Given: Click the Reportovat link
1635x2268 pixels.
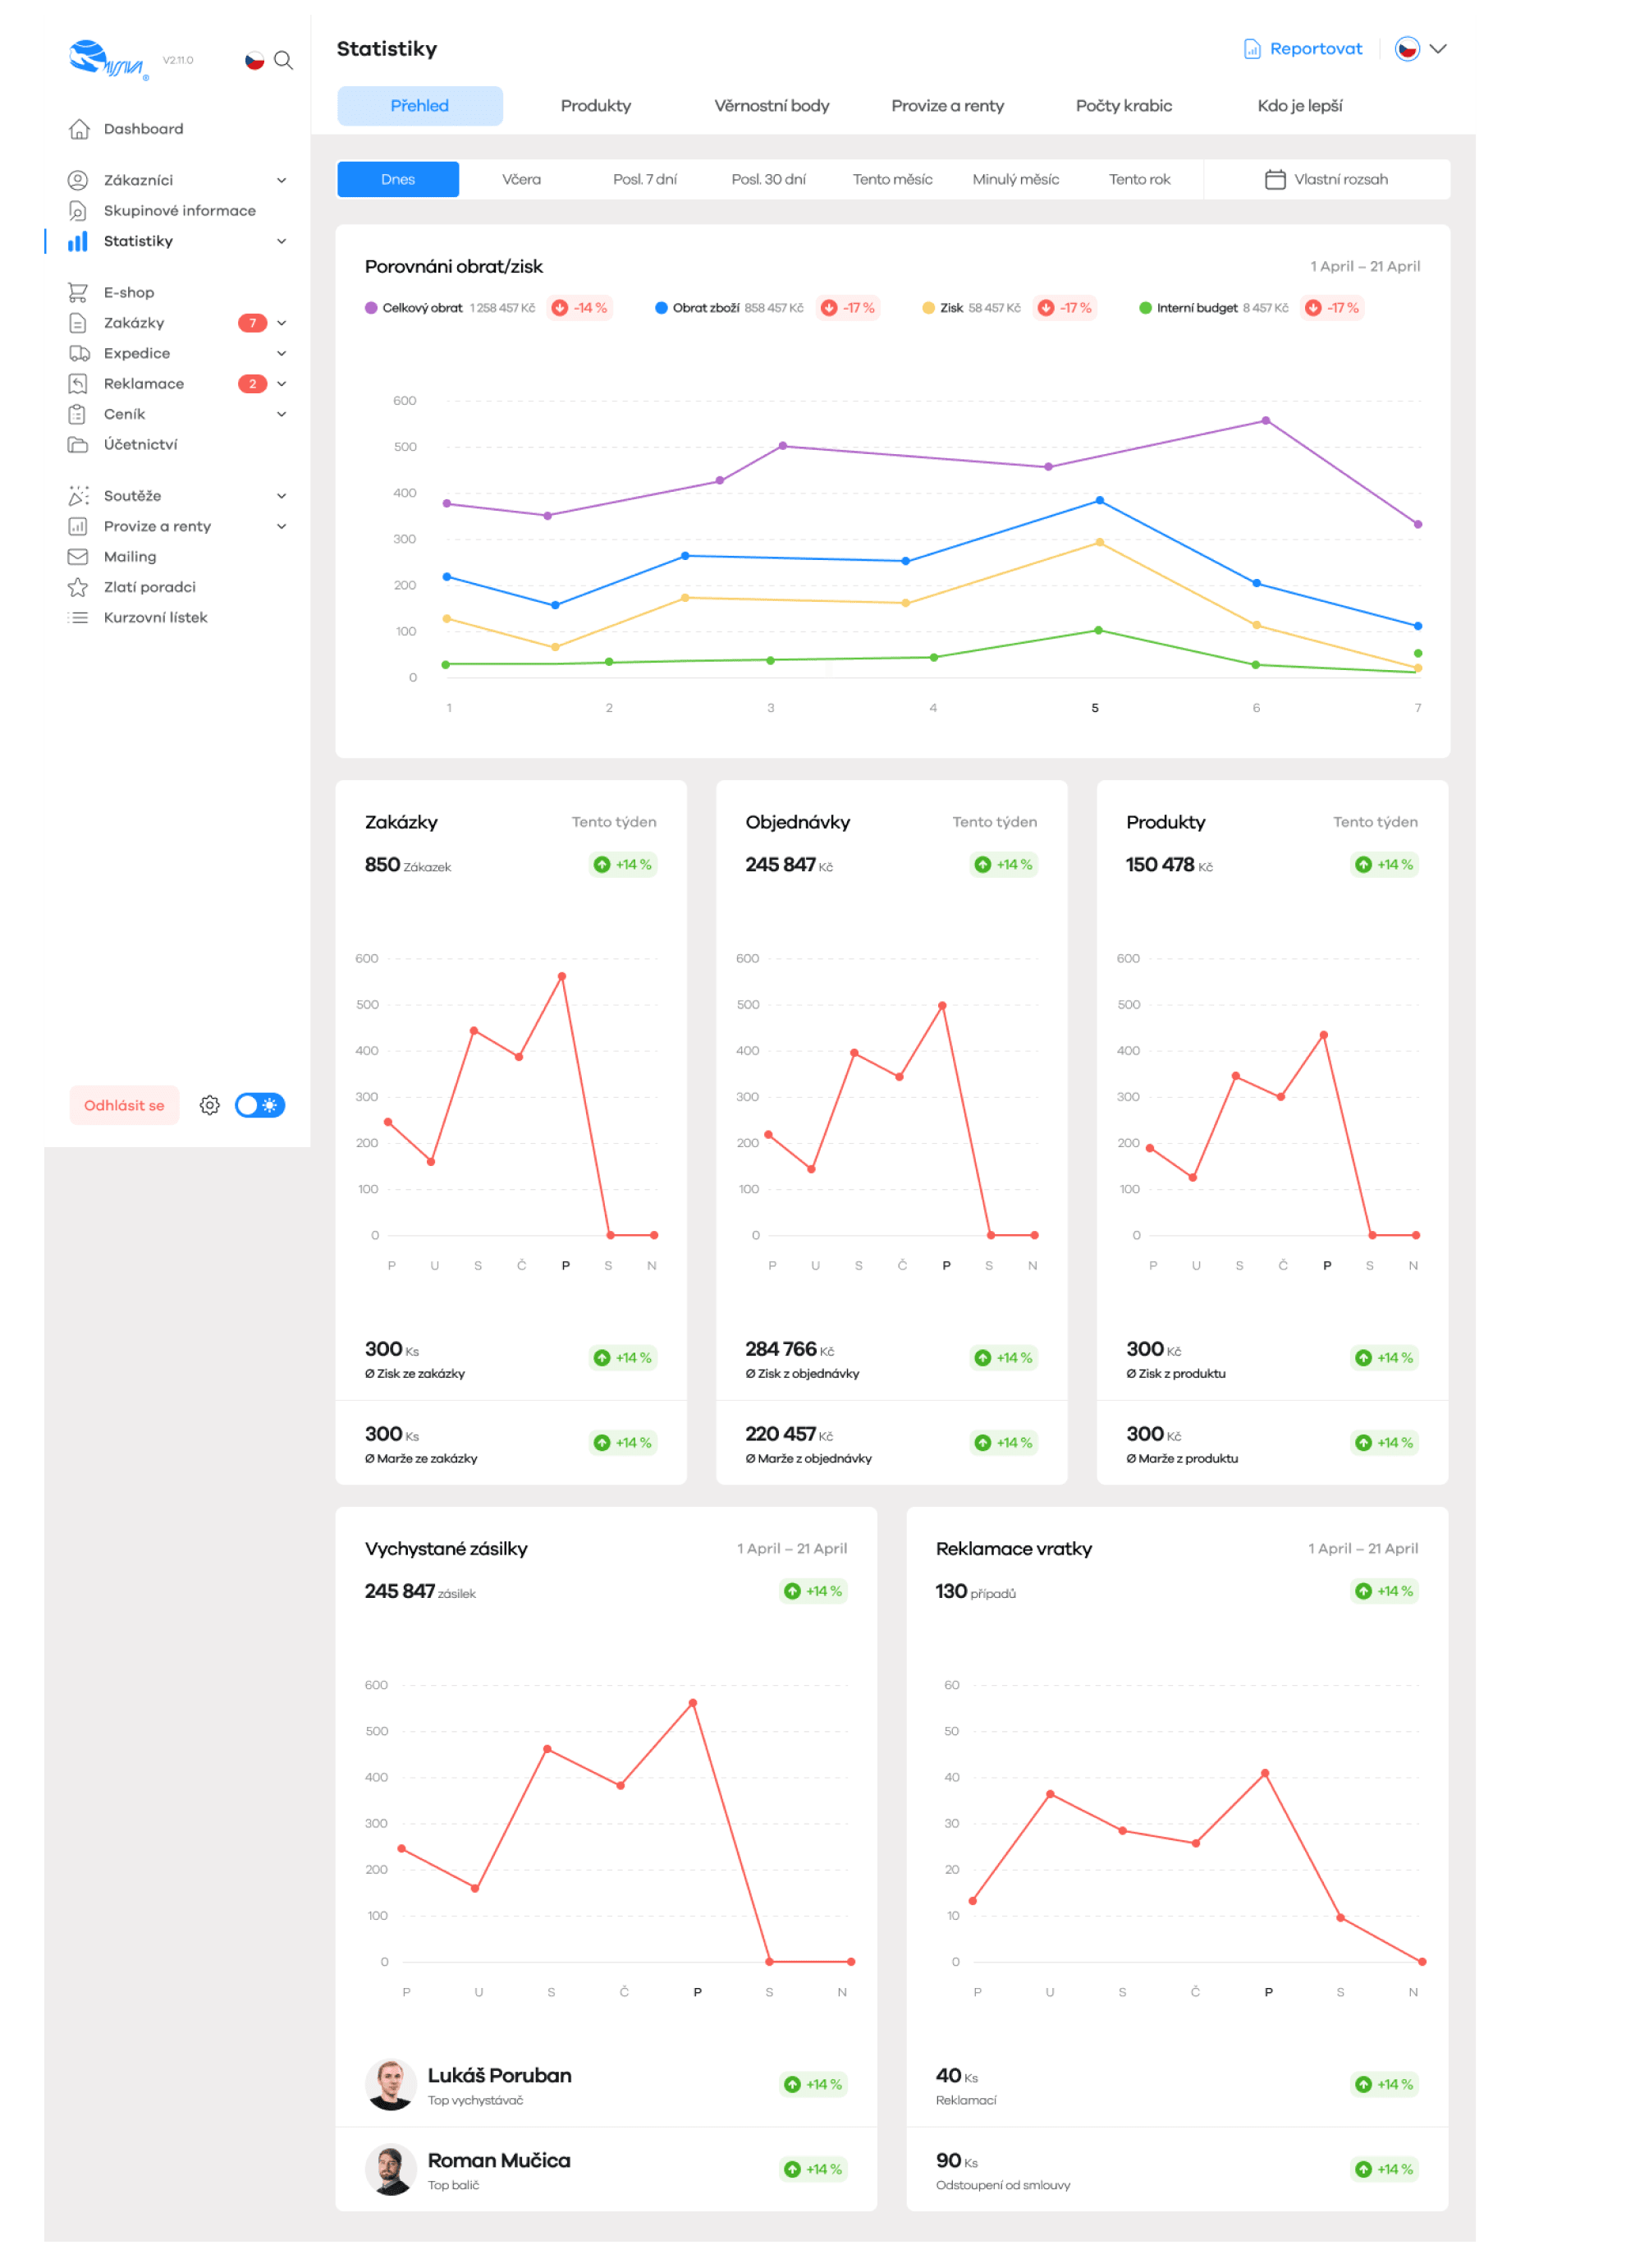Looking at the screenshot, I should point(1315,49).
